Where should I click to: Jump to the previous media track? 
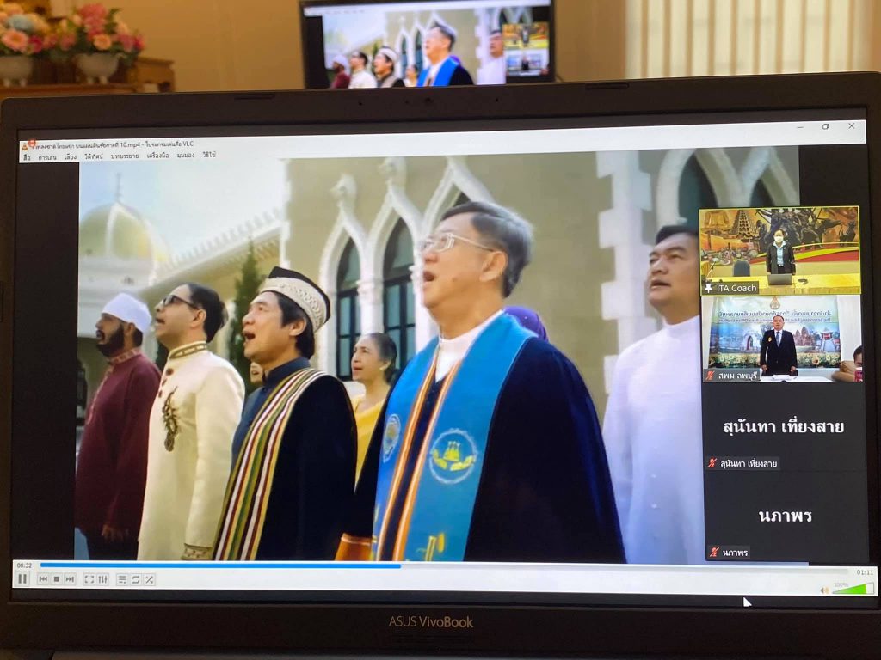pyautogui.click(x=43, y=579)
